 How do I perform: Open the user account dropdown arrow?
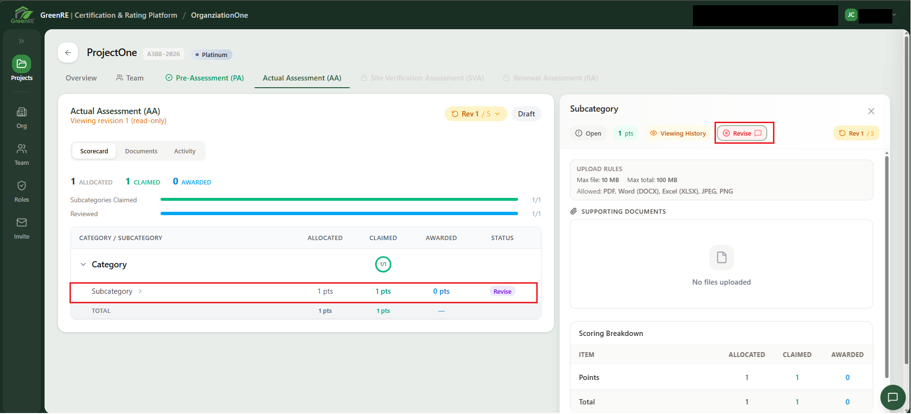pyautogui.click(x=894, y=15)
